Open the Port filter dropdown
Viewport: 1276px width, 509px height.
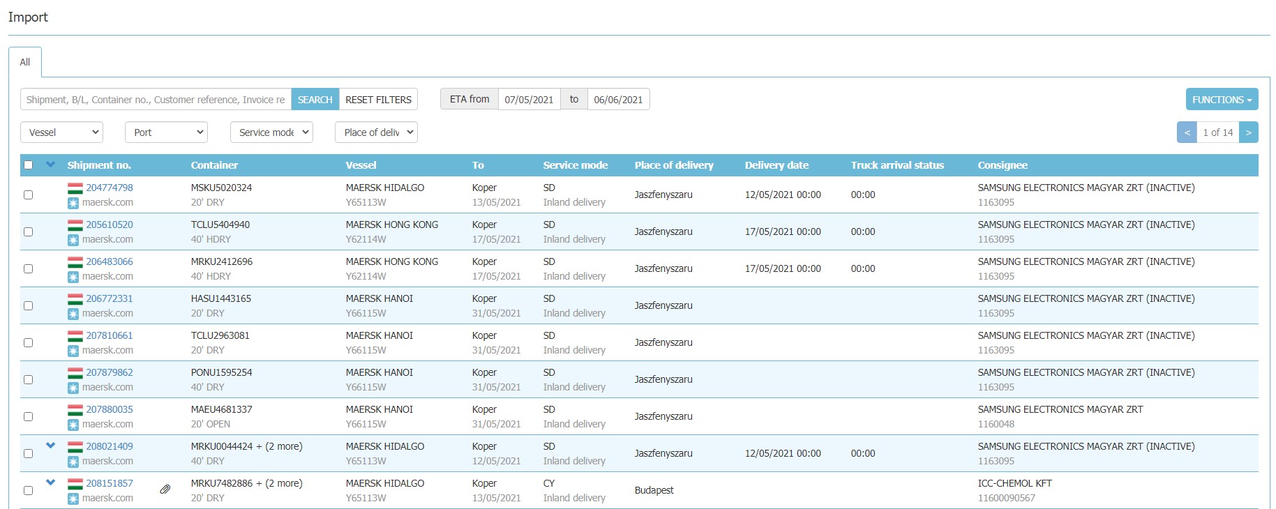pos(166,132)
